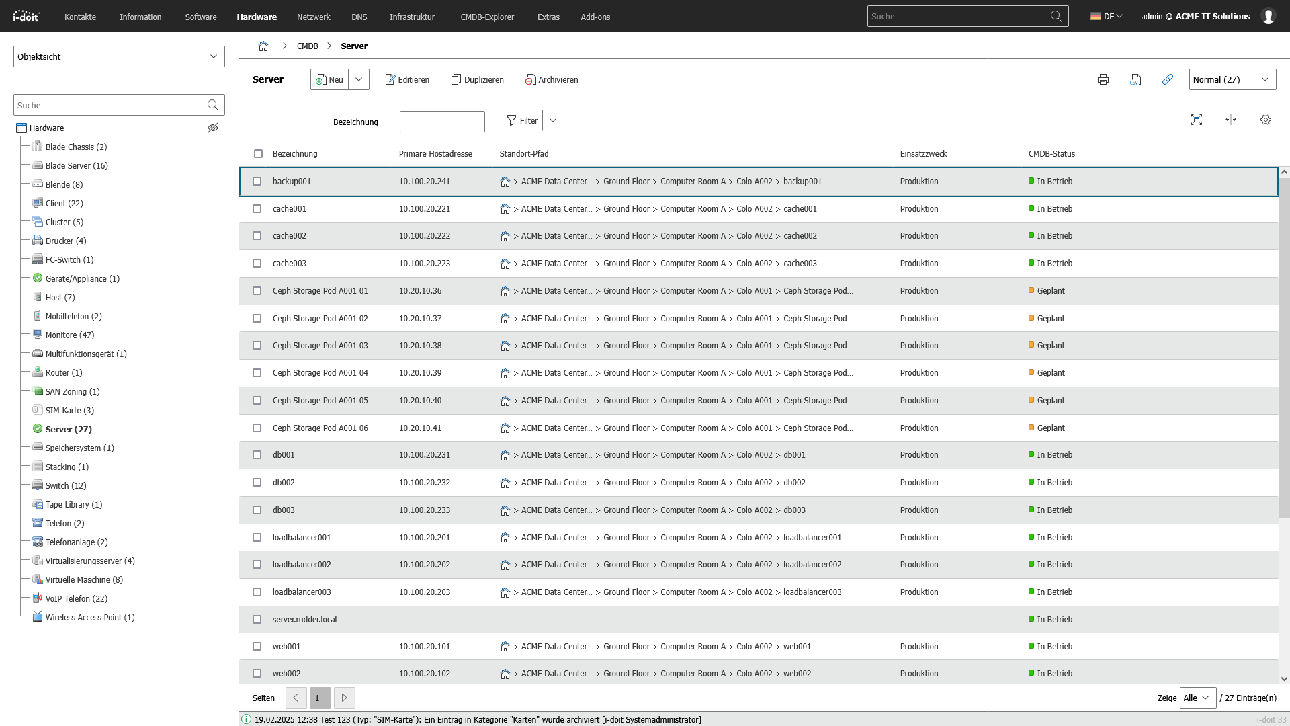Click the link/permalink chain icon

coord(1168,79)
